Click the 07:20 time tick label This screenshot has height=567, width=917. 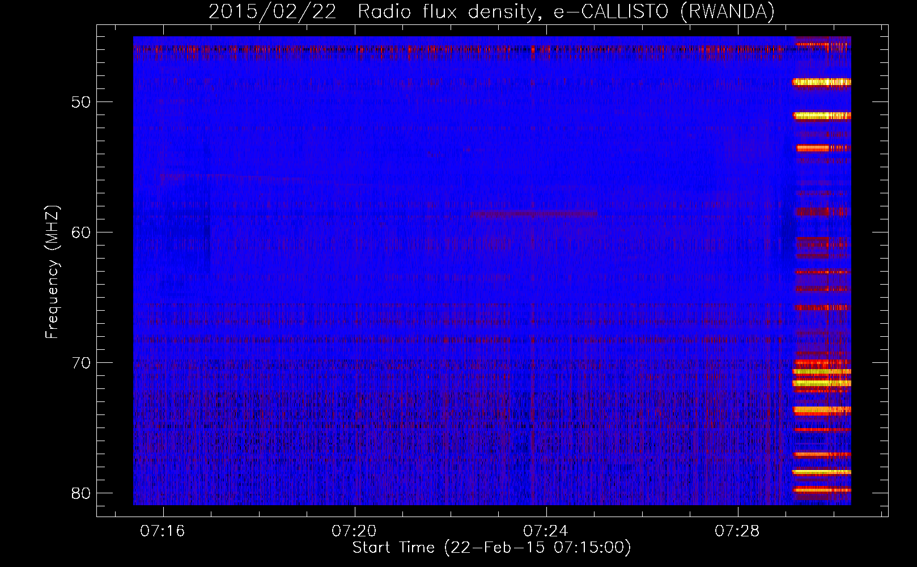tap(355, 531)
